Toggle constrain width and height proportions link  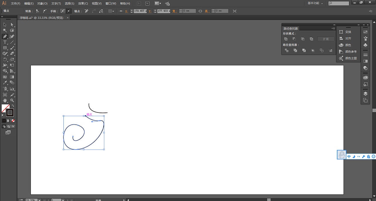(200, 11)
